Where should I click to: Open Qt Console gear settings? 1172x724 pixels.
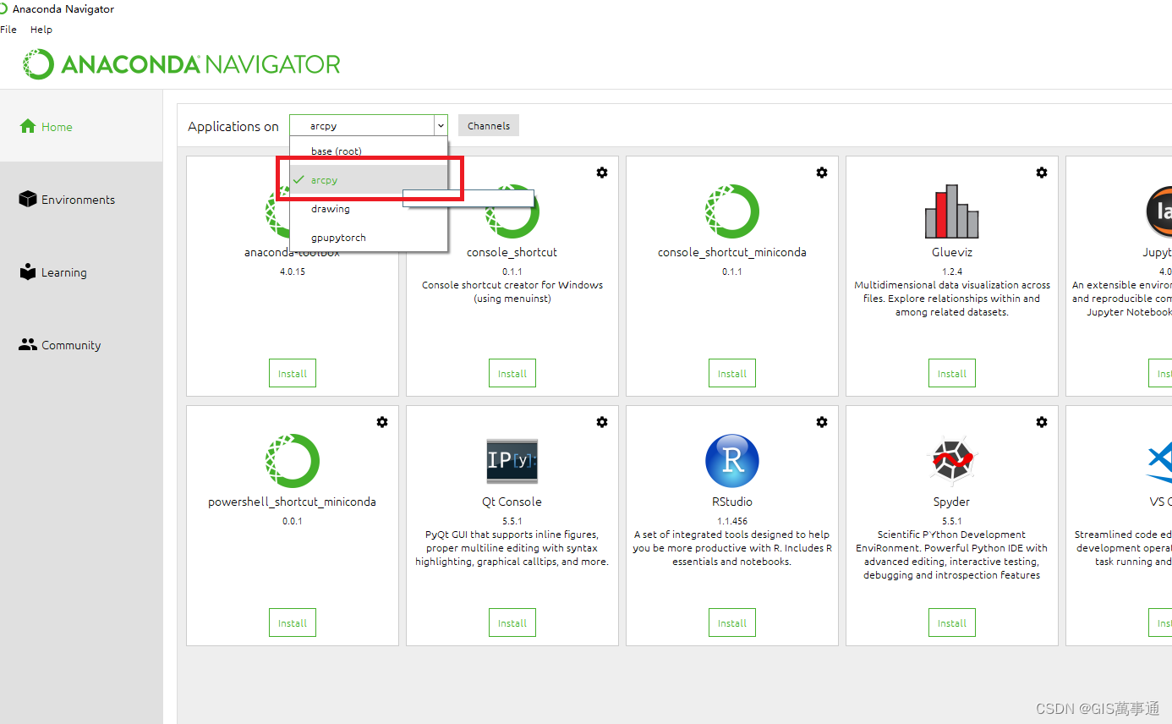pos(602,422)
